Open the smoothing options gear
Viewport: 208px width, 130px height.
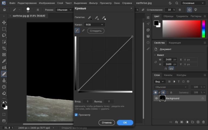point(180,10)
